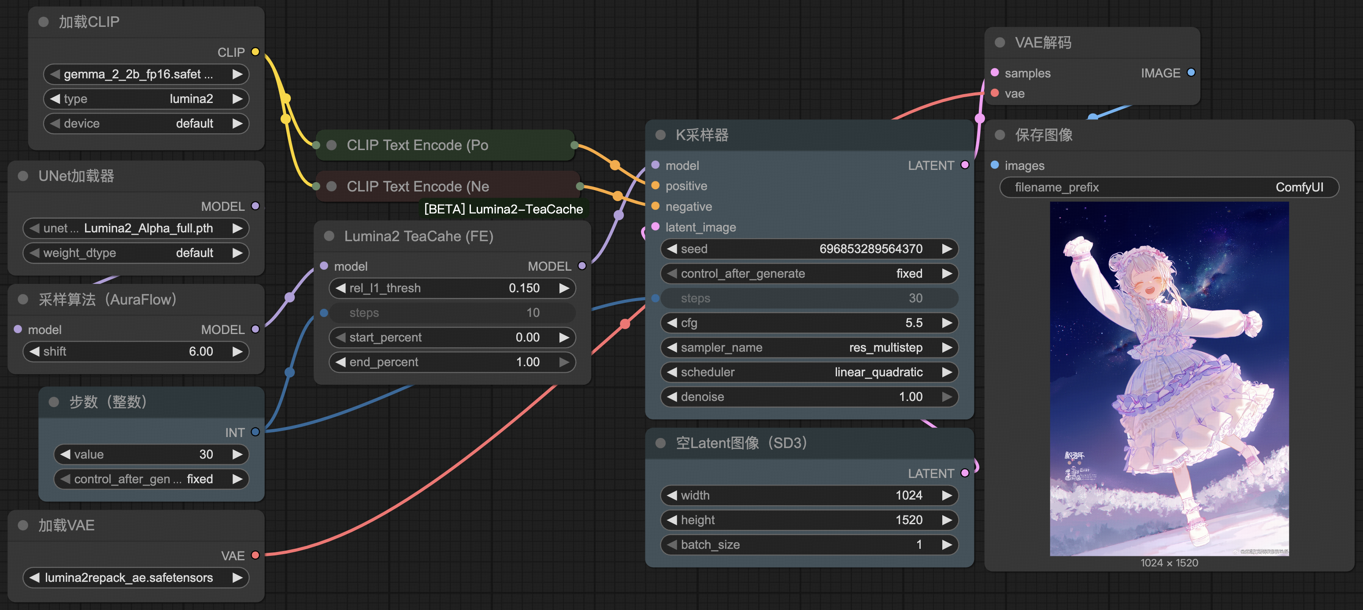Screen dimensions: 1363x610
Task: Open the device dropdown in 加载CLIP
Action: 146,123
